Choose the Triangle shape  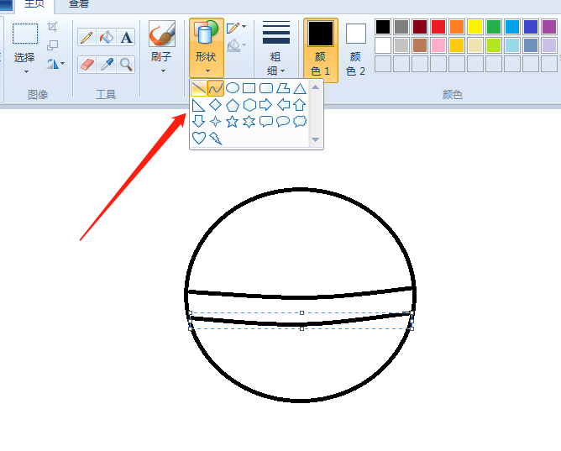tap(300, 88)
